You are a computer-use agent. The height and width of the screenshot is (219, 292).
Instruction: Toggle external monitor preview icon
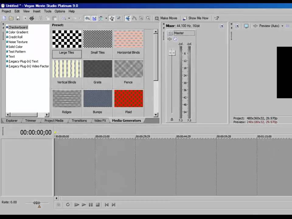[x=246, y=26]
